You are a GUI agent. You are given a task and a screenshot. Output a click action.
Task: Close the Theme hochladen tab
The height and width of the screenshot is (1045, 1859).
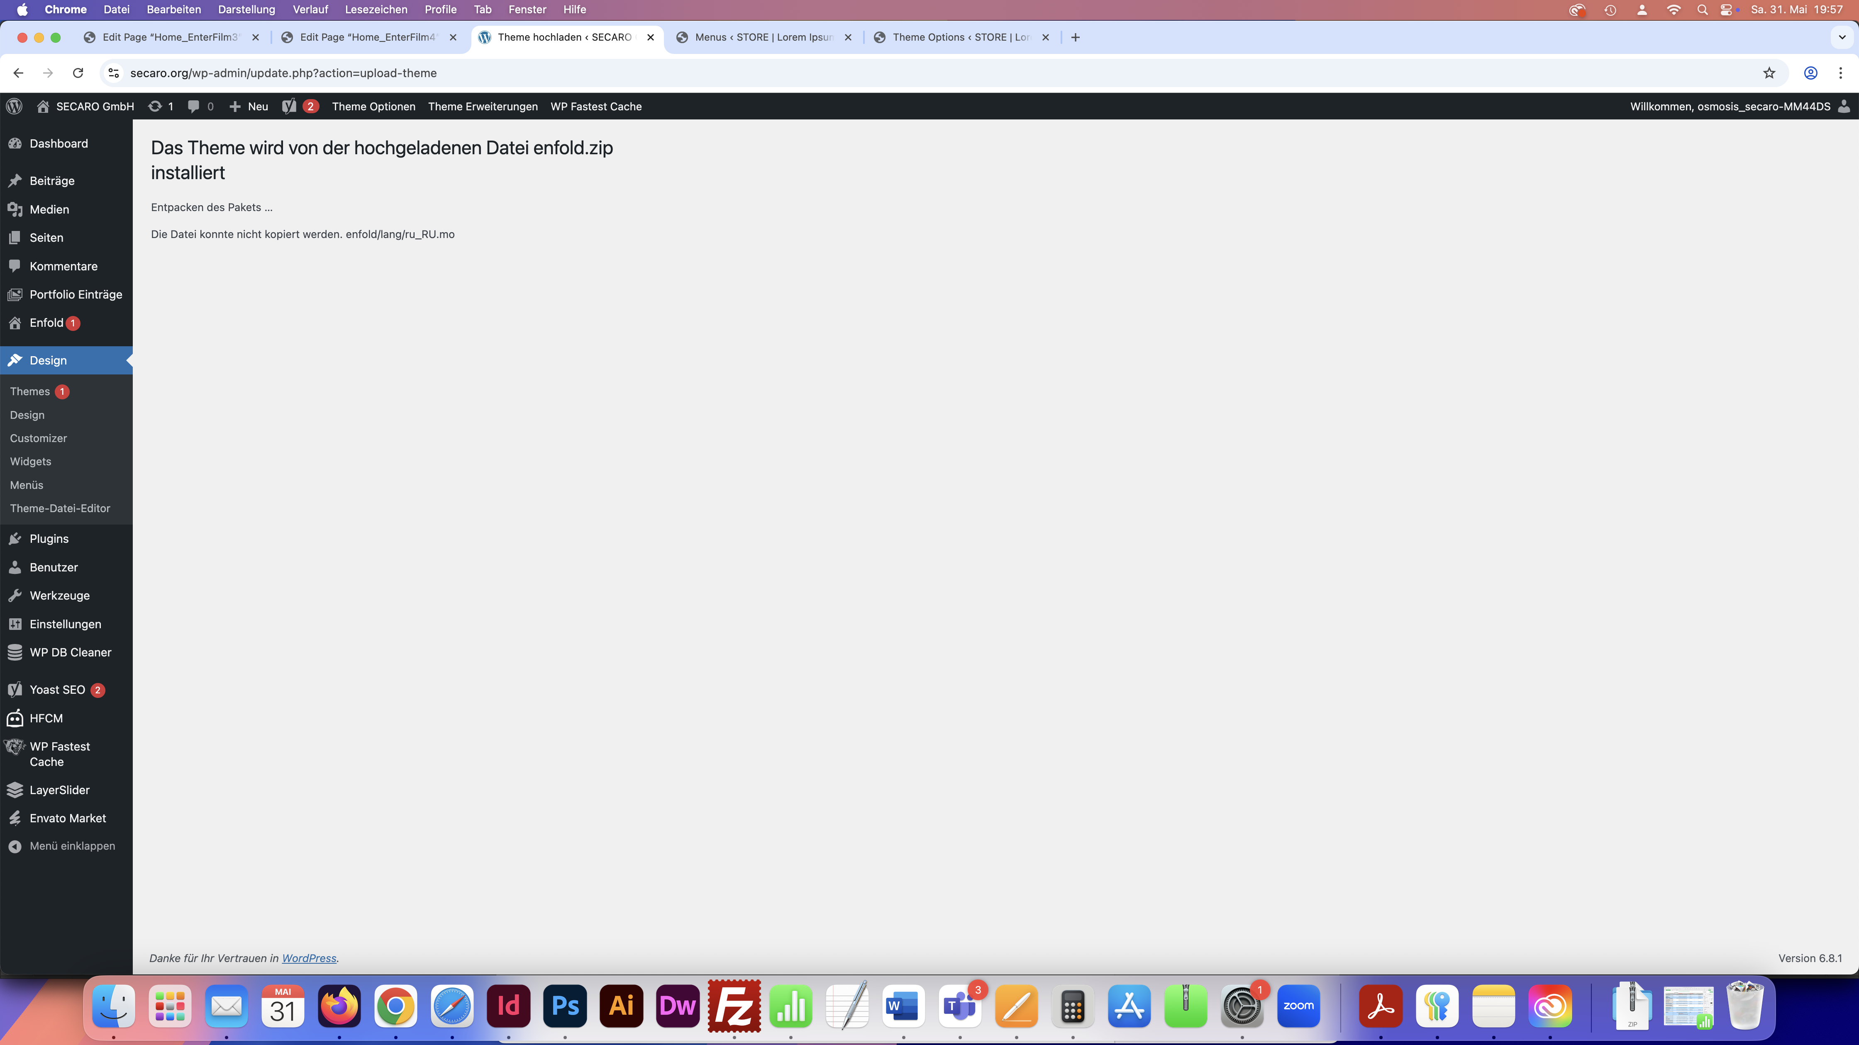[x=650, y=37]
